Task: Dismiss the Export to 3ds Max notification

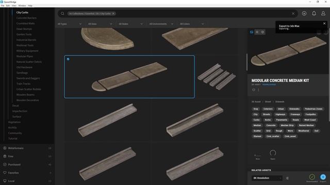Action: (x=324, y=24)
